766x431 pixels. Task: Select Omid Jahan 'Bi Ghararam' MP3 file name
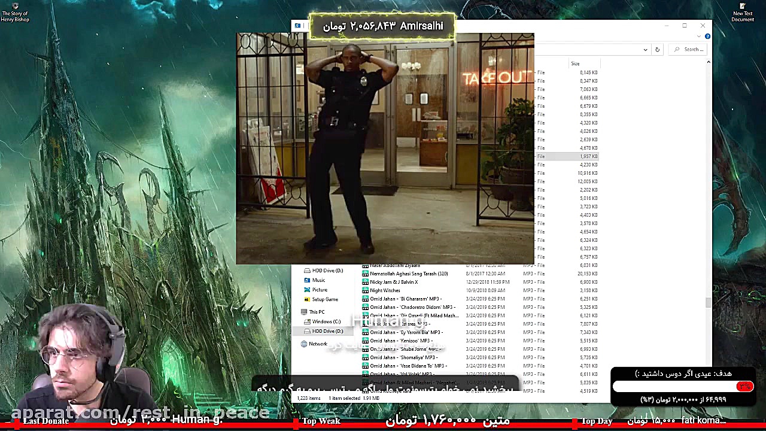pos(406,299)
